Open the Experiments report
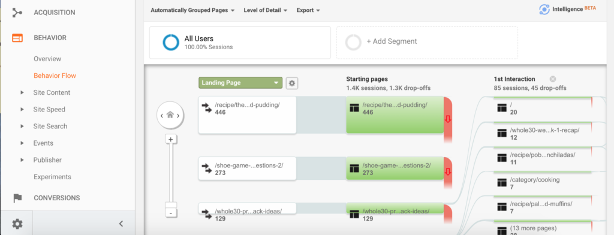The width and height of the screenshot is (614, 235). coord(53,177)
